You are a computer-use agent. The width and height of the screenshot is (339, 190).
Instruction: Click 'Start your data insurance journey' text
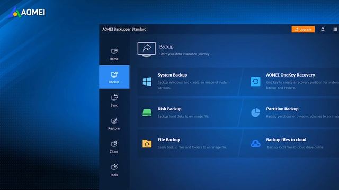(184, 54)
